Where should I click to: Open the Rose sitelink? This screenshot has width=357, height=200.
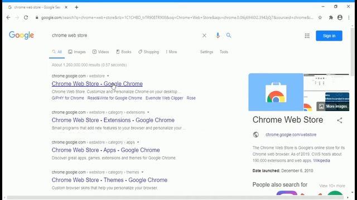[191, 98]
